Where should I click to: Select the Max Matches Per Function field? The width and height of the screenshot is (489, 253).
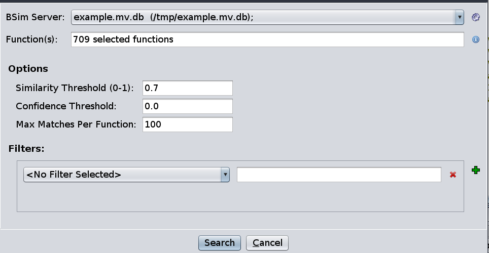click(x=187, y=124)
